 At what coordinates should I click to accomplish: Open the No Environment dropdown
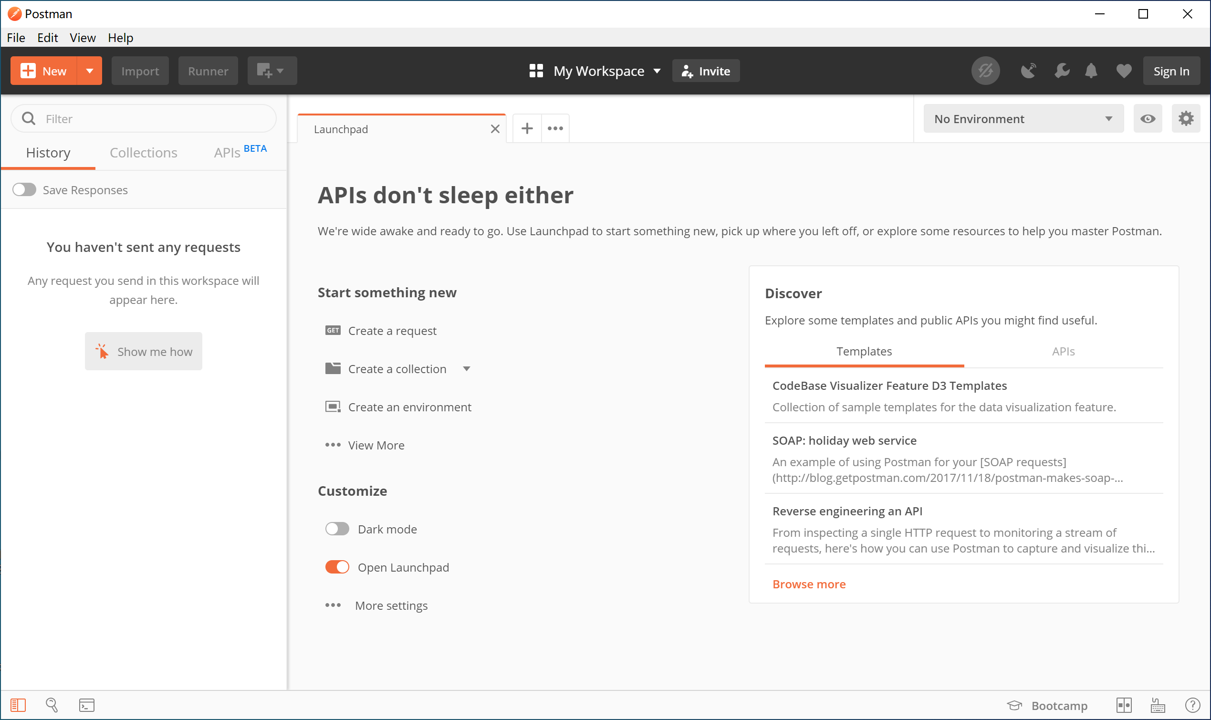(1023, 118)
